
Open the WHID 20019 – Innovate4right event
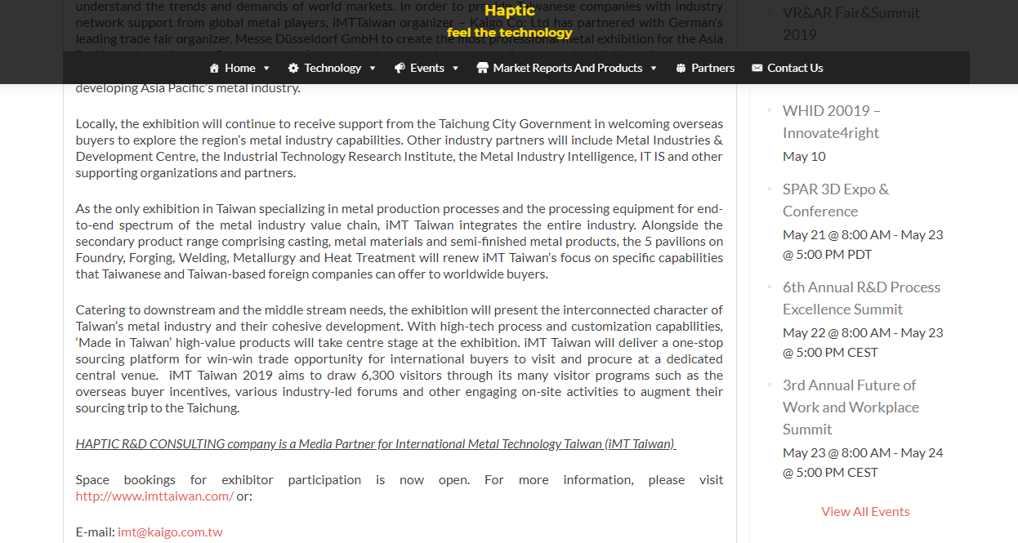coord(832,122)
